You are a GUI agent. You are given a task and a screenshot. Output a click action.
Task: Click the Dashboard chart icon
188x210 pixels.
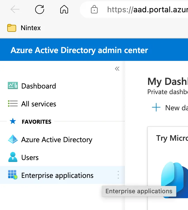(x=13, y=85)
